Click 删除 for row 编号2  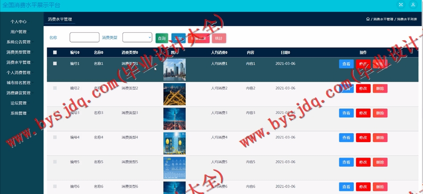coord(380,89)
